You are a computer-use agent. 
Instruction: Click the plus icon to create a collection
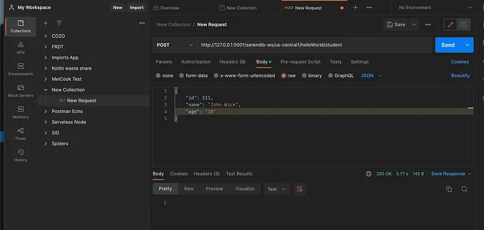pyautogui.click(x=45, y=23)
